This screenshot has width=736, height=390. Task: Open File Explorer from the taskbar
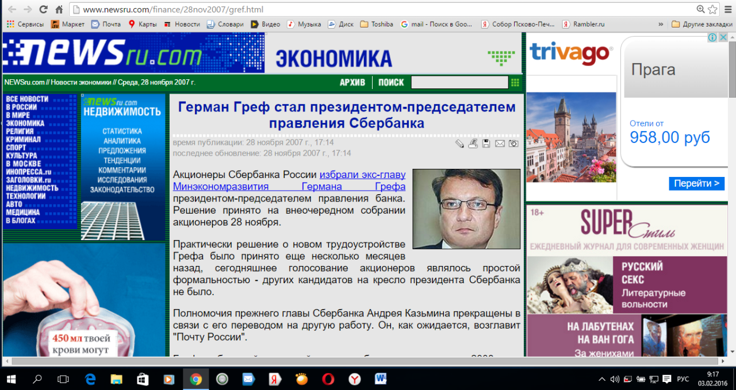(117, 379)
